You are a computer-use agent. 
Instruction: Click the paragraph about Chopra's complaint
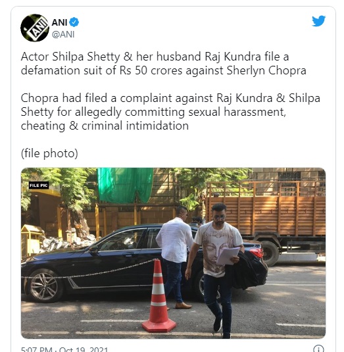[170, 112]
